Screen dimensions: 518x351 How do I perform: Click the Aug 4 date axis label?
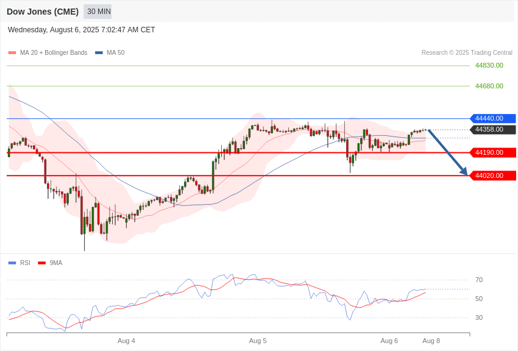[126, 341]
